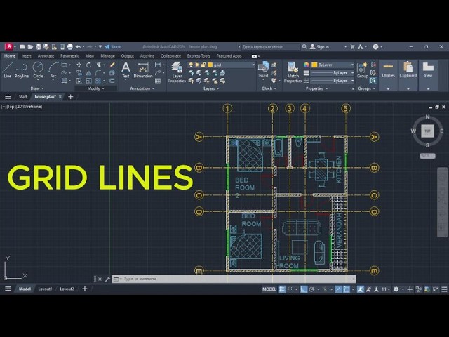
Task: Toggle polar tracking in status bar
Action: 311,289
